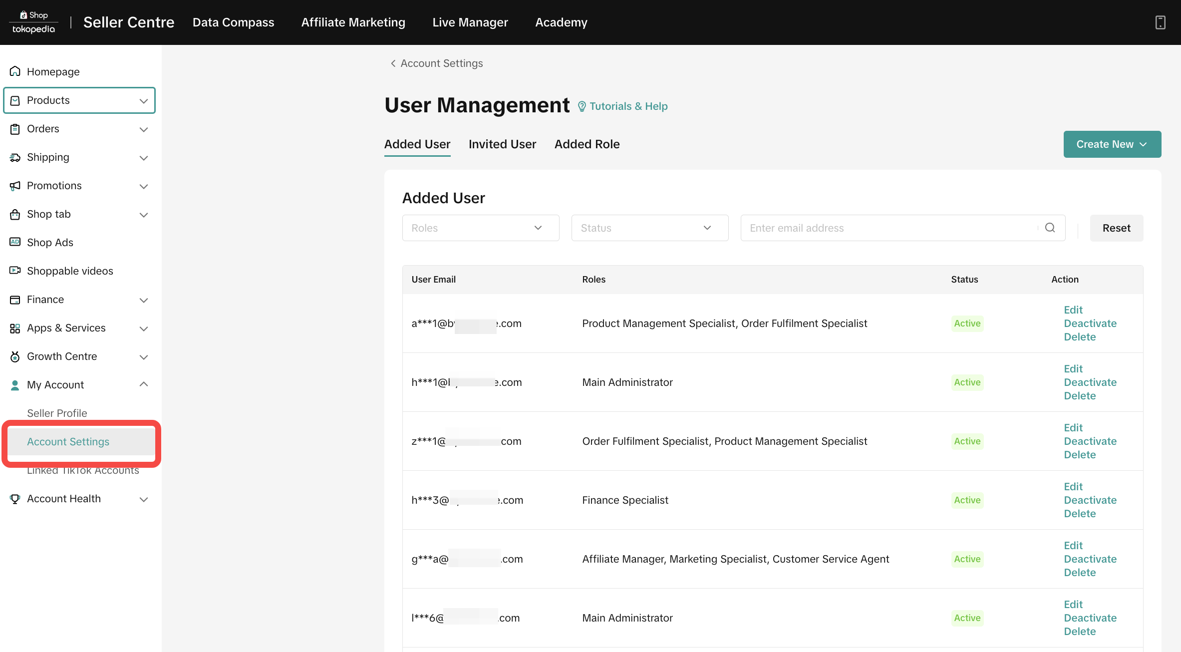Open the Added Role tab
This screenshot has width=1181, height=652.
[587, 144]
